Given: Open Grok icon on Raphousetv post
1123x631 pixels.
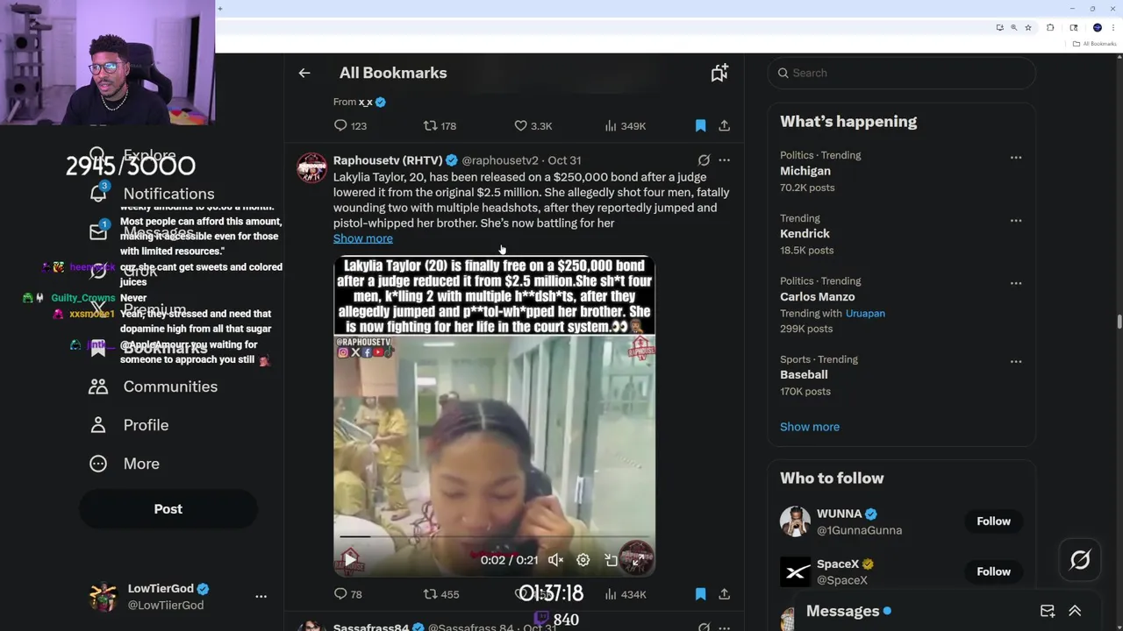Looking at the screenshot, I should click(x=704, y=160).
